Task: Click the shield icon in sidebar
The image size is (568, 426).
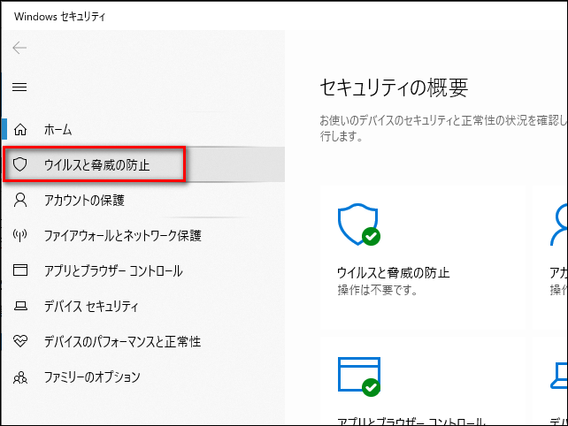Action: pos(20,164)
